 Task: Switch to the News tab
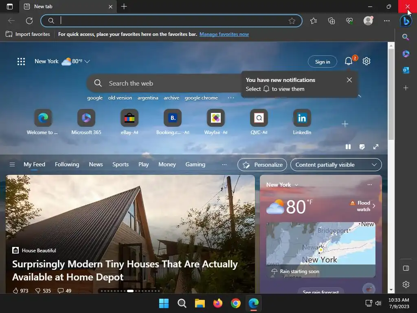pyautogui.click(x=96, y=165)
